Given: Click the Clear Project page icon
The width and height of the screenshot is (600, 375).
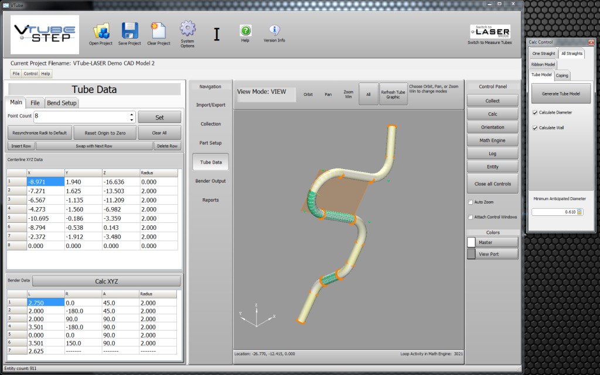Looking at the screenshot, I should click(x=158, y=31).
